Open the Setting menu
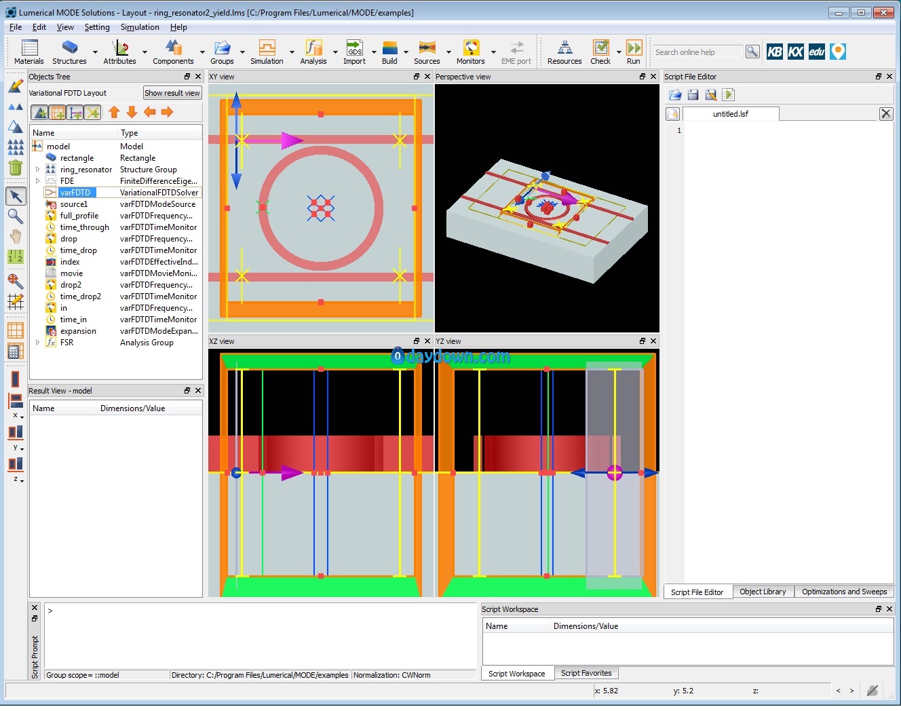 coord(97,27)
